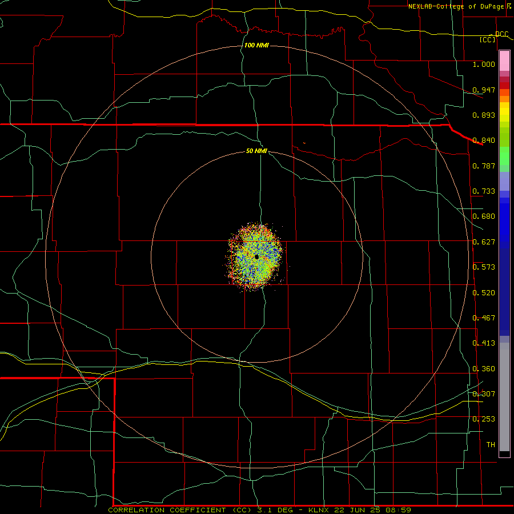
Task: Select the 0.733 legend value
Action: (x=484, y=191)
